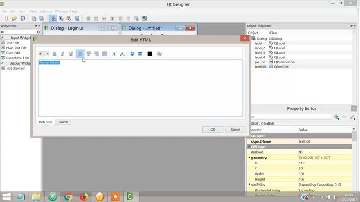Click Property Editor filter field
This screenshot has height=202, width=360.
pos(291,117)
